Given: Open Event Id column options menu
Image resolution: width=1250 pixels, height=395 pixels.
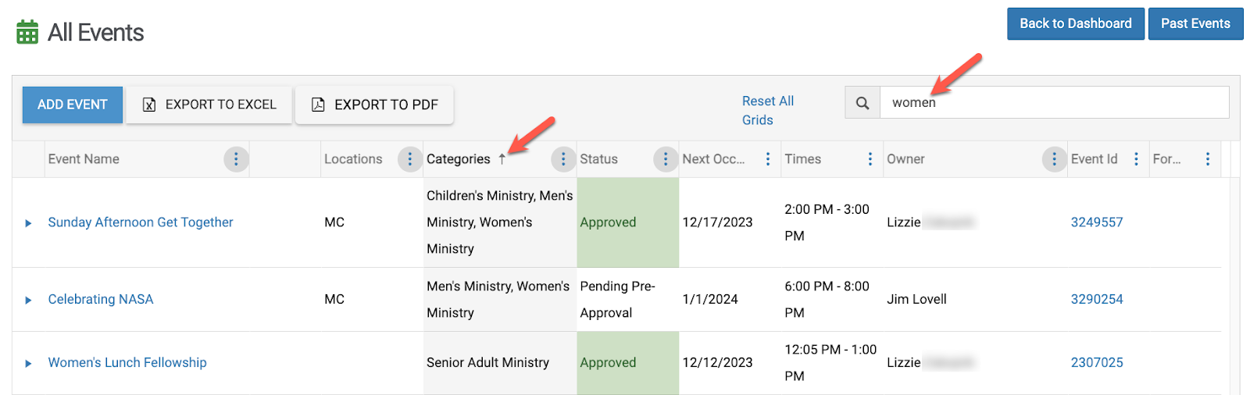Looking at the screenshot, I should [x=1136, y=159].
